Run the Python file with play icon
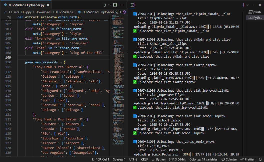The width and height of the screenshot is (264, 162). (105, 5)
